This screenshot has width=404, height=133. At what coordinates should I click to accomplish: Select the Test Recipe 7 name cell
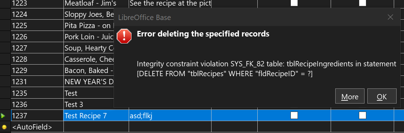[x=96, y=116]
